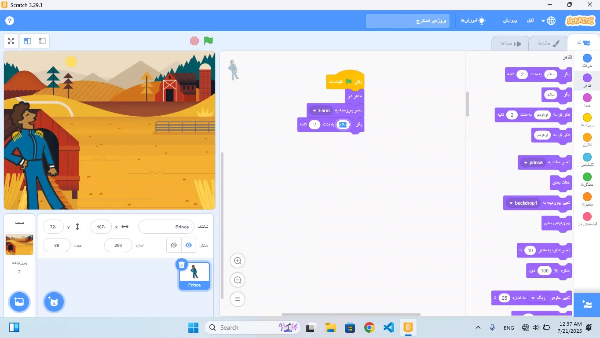The width and height of the screenshot is (600, 338).
Task: Click the ENG language indicator in the taskbar
Action: point(509,327)
